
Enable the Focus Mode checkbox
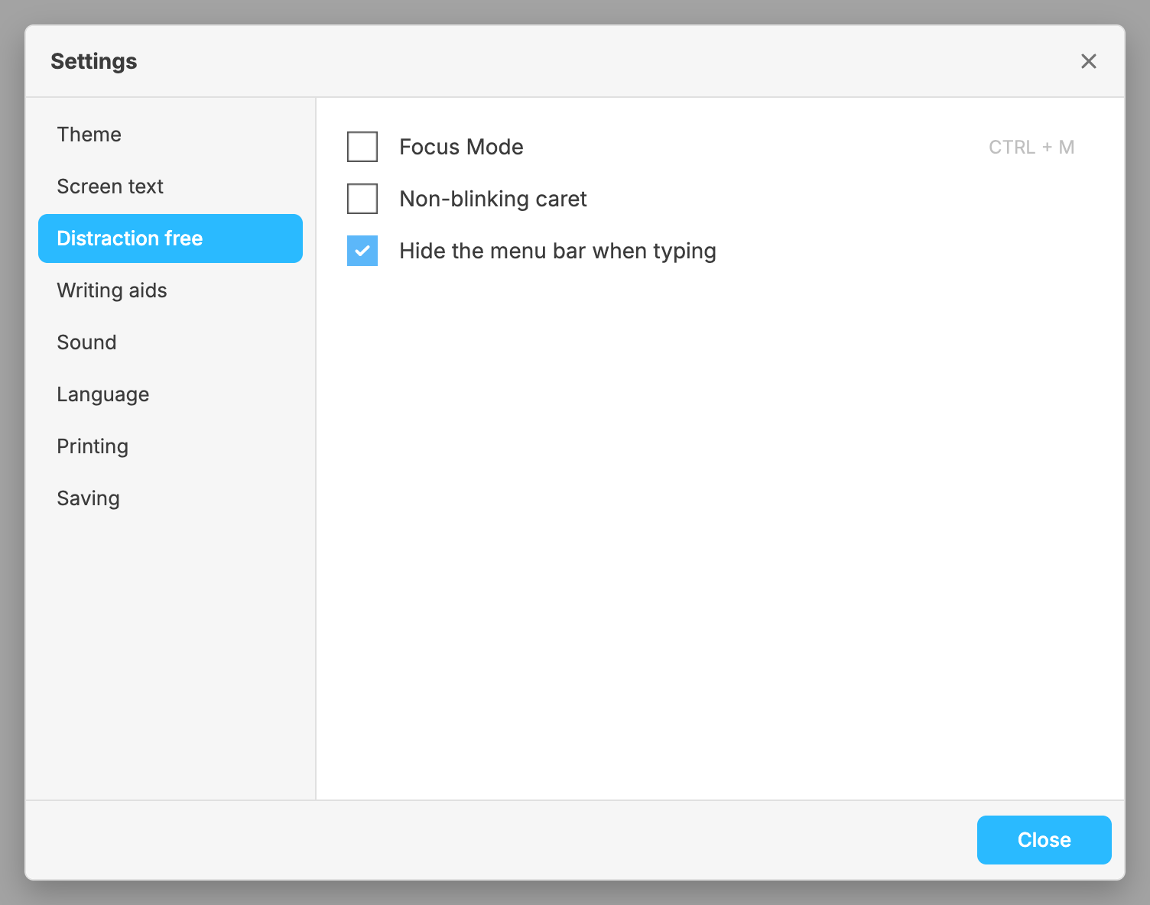click(362, 147)
